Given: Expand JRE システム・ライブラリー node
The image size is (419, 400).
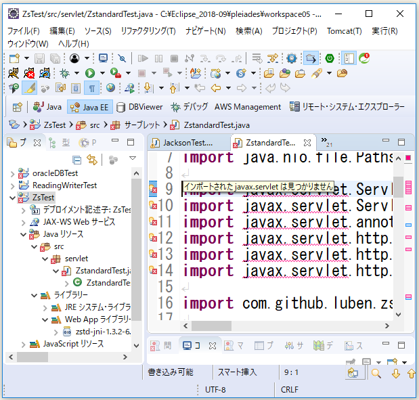Looking at the screenshot, I should (45, 308).
